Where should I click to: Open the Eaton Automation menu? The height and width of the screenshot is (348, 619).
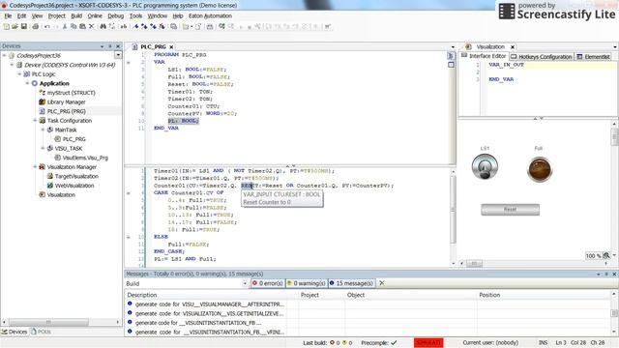(x=210, y=15)
